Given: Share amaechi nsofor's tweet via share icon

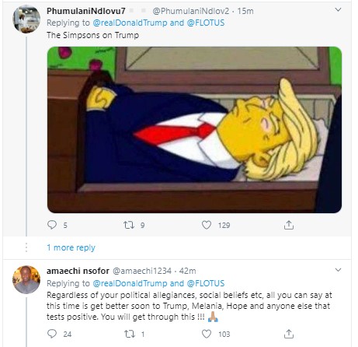Looking at the screenshot, I should [x=289, y=334].
